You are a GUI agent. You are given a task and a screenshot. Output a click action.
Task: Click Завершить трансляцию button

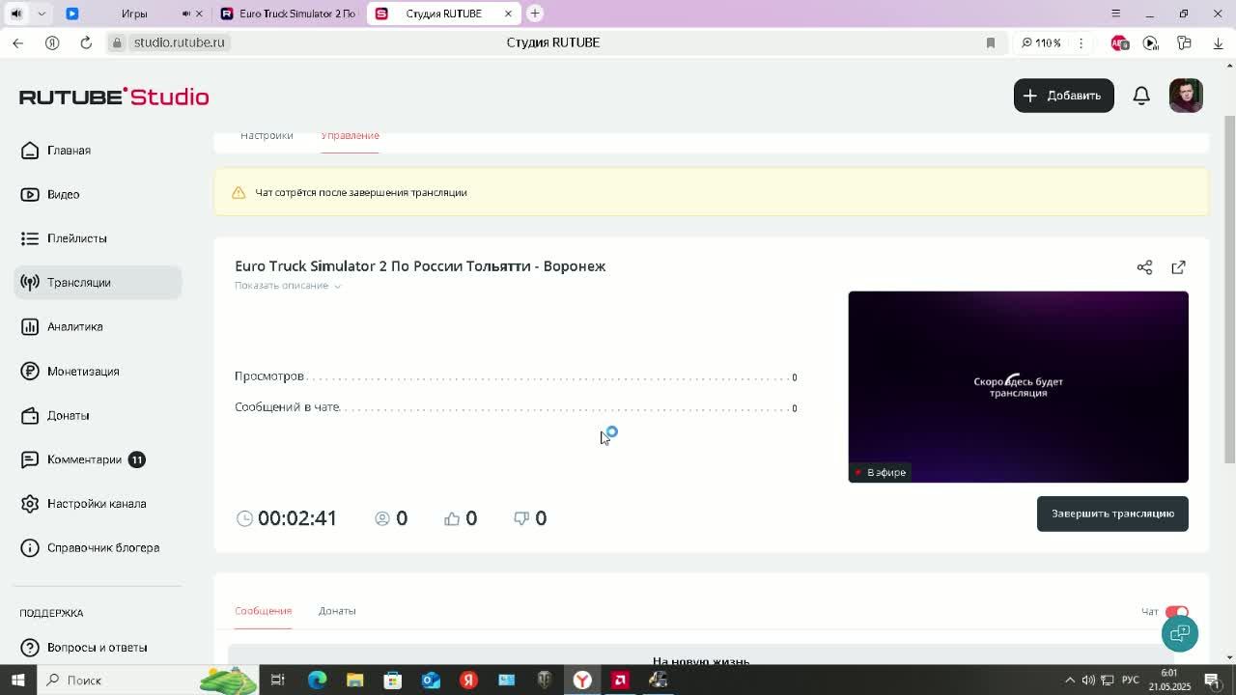pyautogui.click(x=1112, y=514)
